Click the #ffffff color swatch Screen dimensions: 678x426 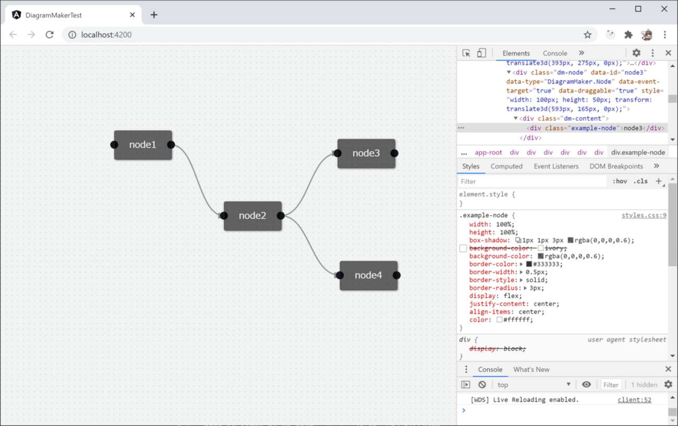click(x=499, y=320)
